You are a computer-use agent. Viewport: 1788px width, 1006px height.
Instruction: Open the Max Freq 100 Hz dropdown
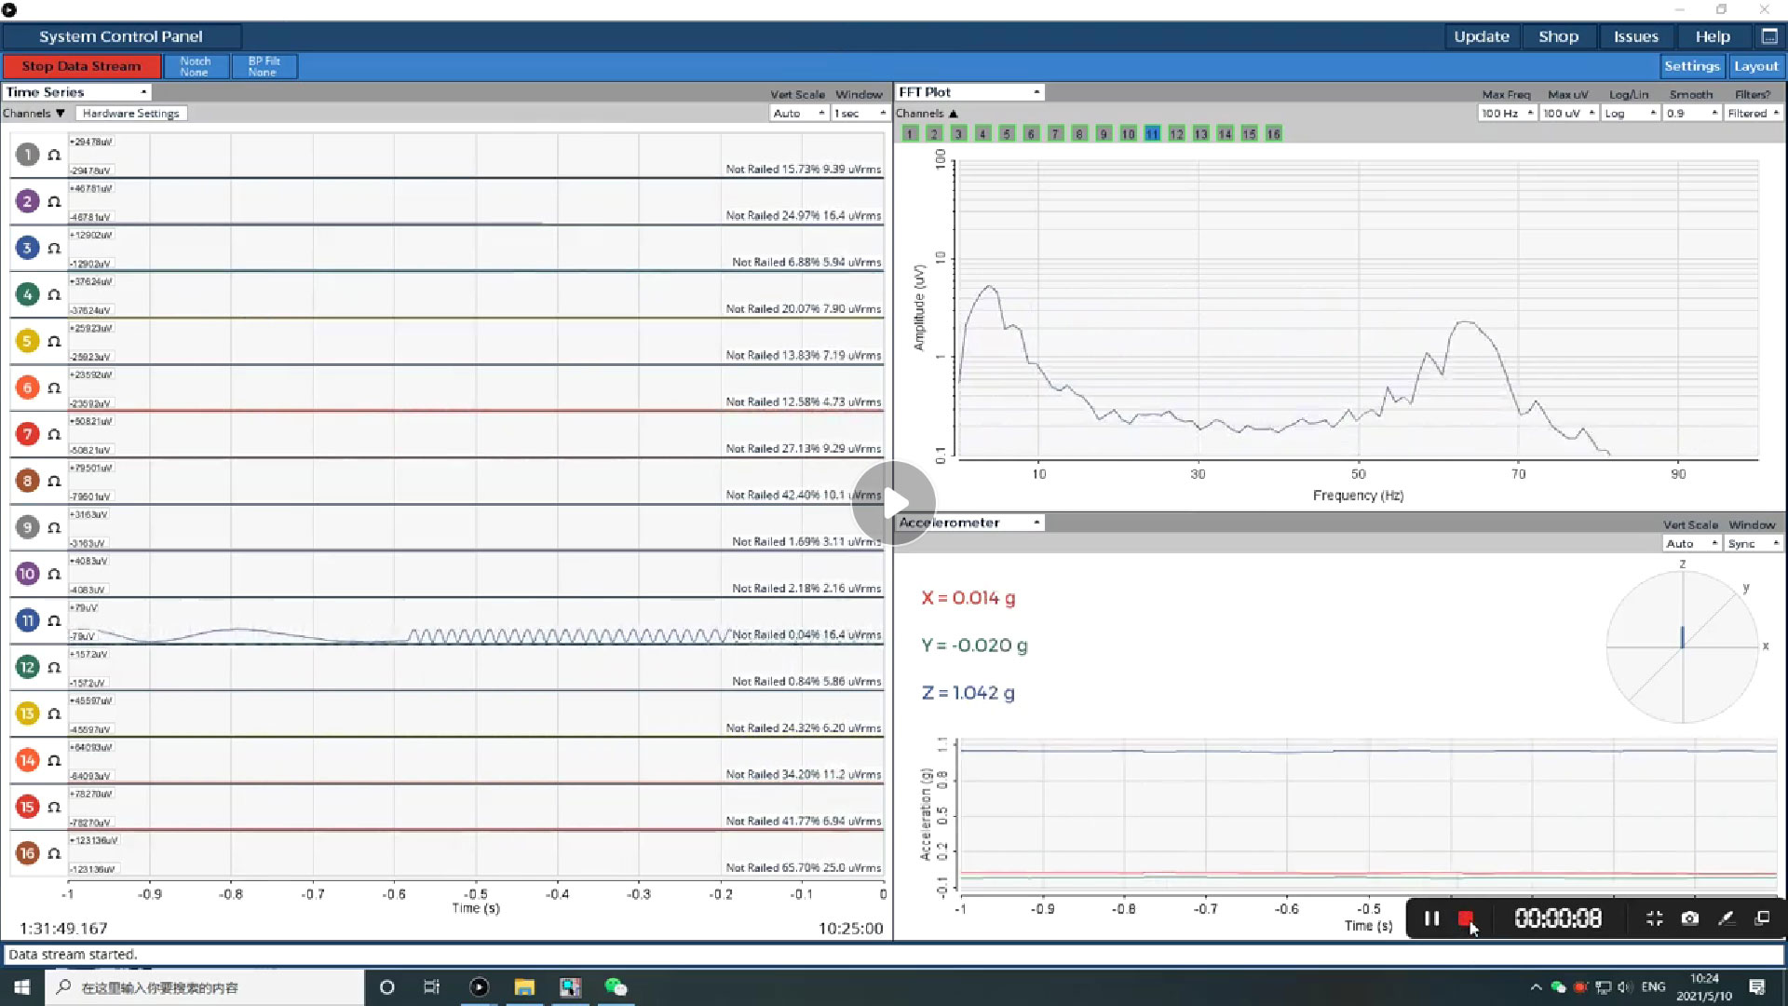[1506, 114]
